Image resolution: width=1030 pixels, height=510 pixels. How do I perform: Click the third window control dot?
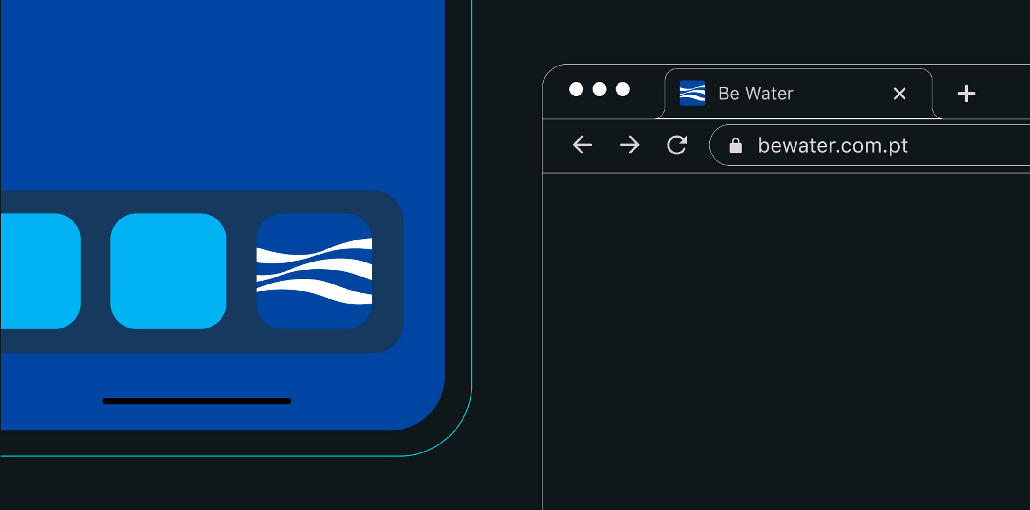point(623,89)
